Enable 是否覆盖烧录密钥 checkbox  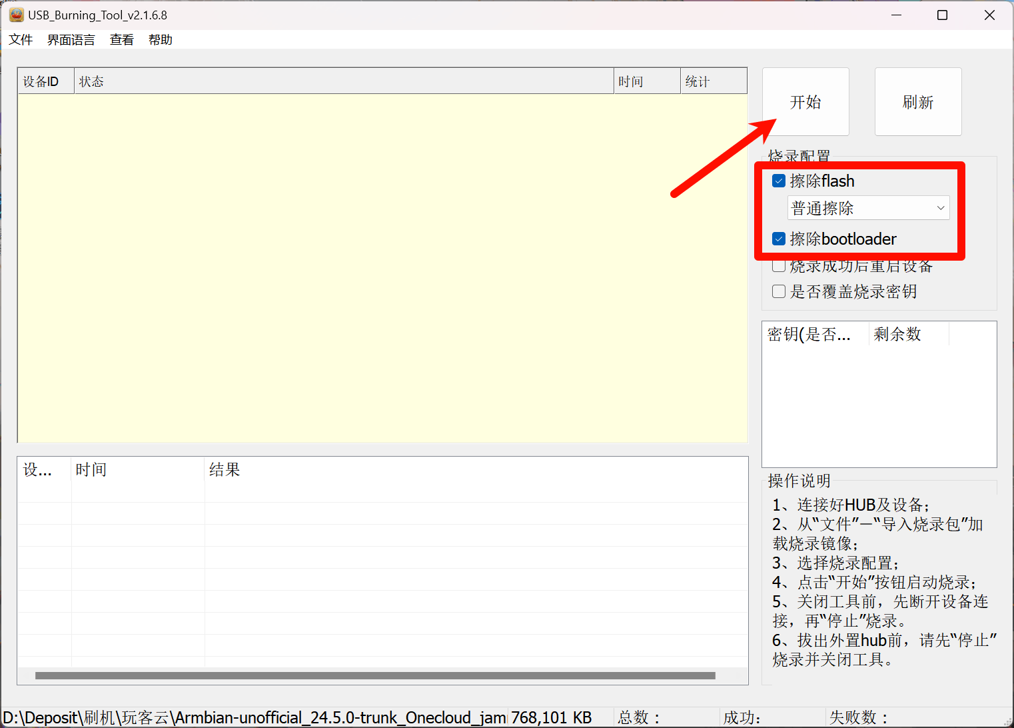[x=779, y=291]
